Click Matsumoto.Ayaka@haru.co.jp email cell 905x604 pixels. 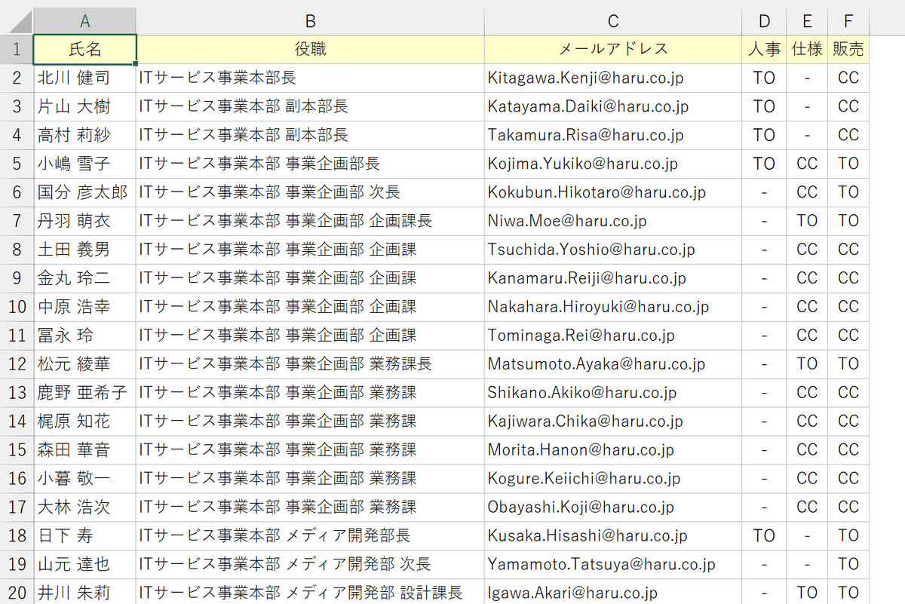pyautogui.click(x=613, y=364)
